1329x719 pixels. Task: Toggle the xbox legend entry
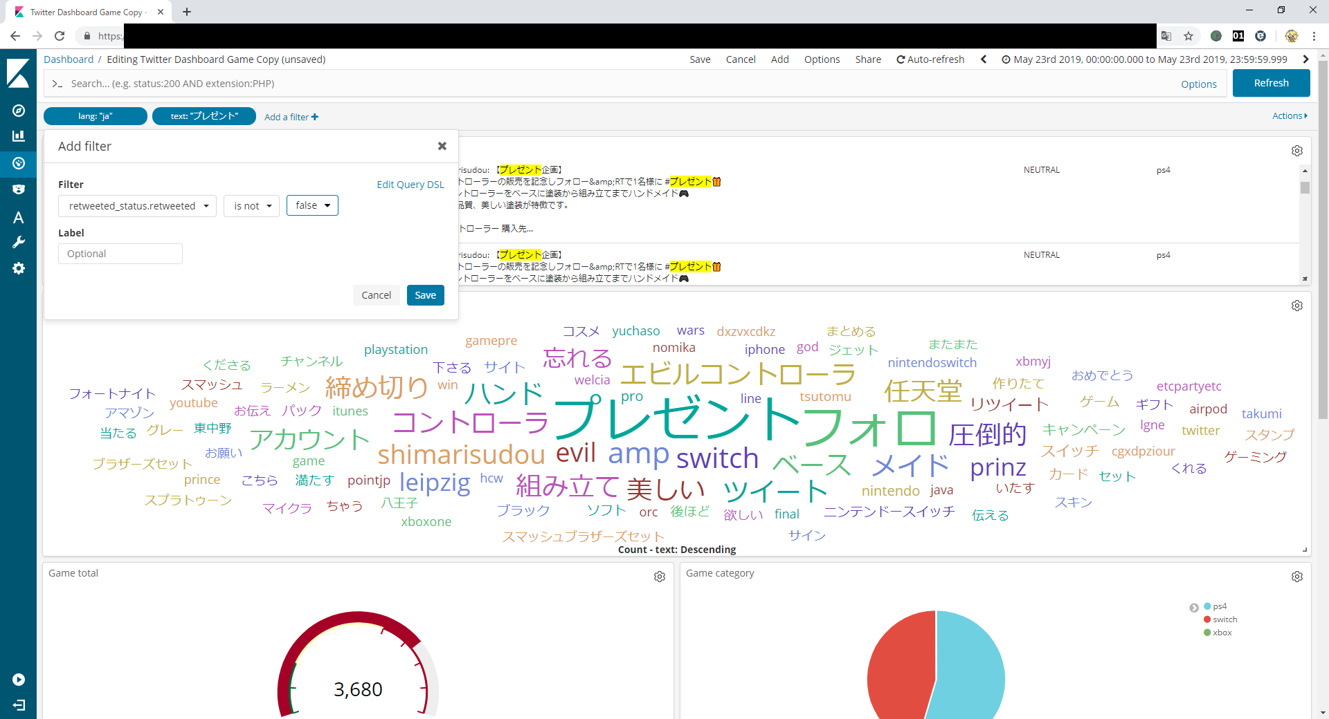click(x=1222, y=633)
